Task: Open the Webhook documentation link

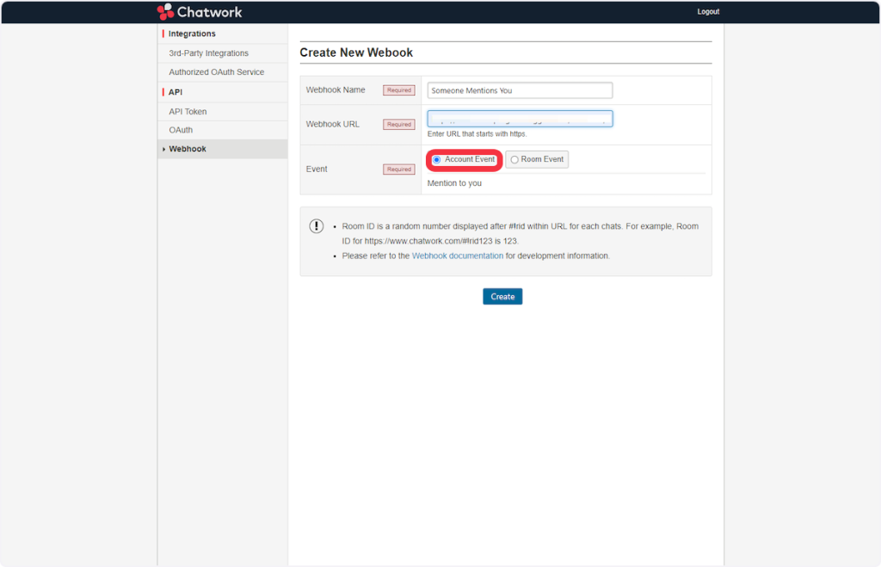Action: pos(457,256)
